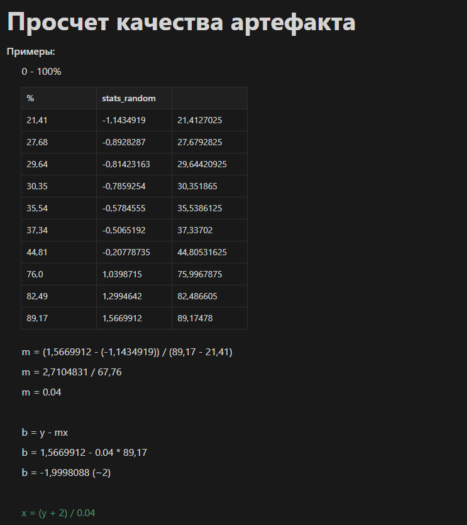Click the 0 - 100% line

point(41,72)
